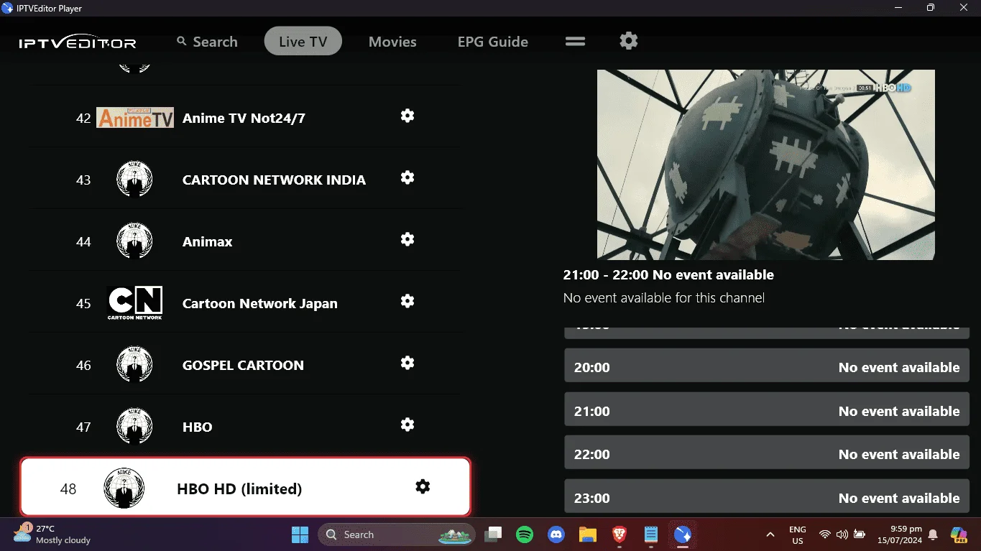The width and height of the screenshot is (981, 551).
Task: Click the IPTVEditor logo
Action: tap(78, 42)
